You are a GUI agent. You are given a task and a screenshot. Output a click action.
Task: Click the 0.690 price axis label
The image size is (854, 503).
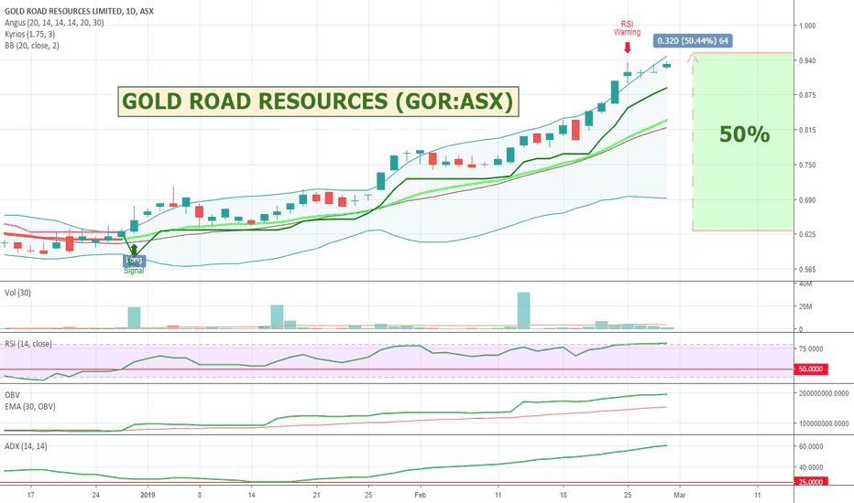pos(807,200)
